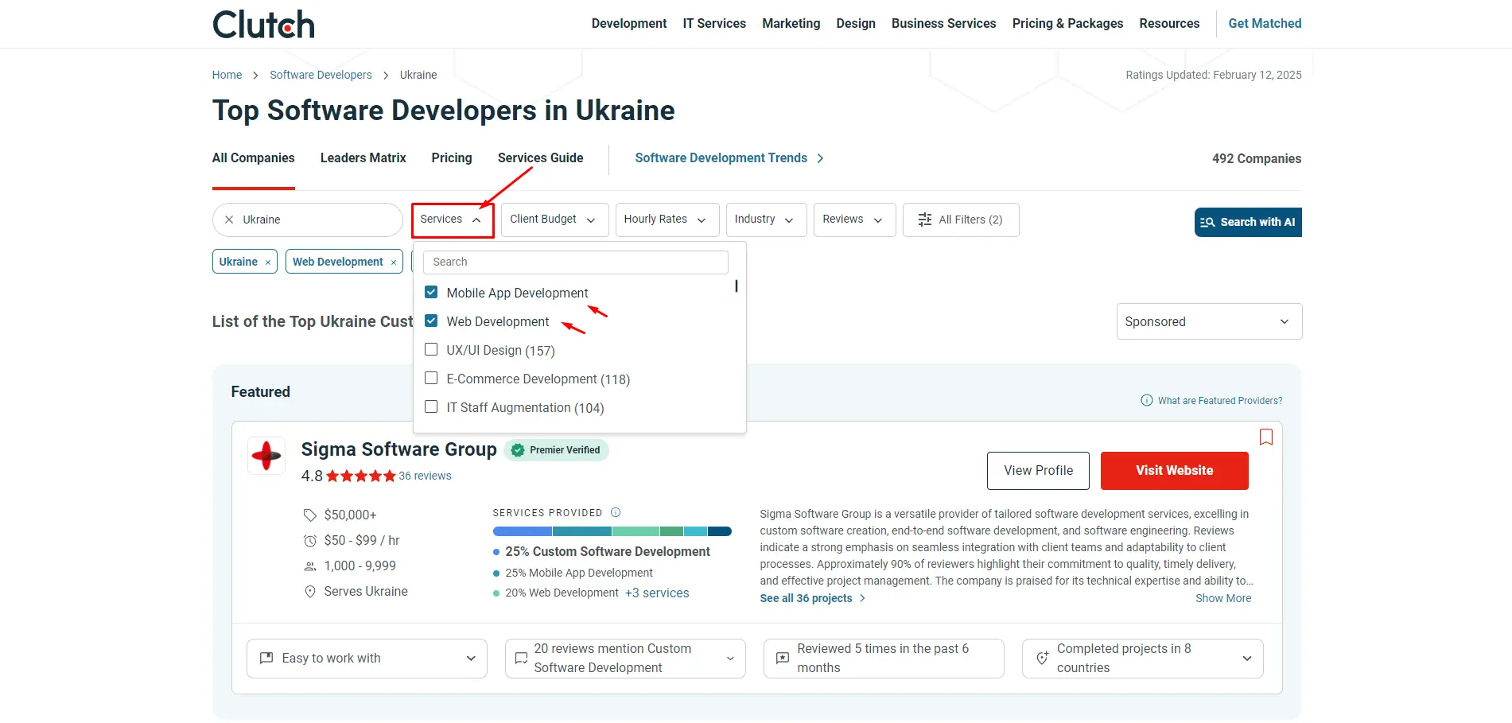Click the icon in Completed projects card
This screenshot has width=1512, height=723.
[1042, 659]
